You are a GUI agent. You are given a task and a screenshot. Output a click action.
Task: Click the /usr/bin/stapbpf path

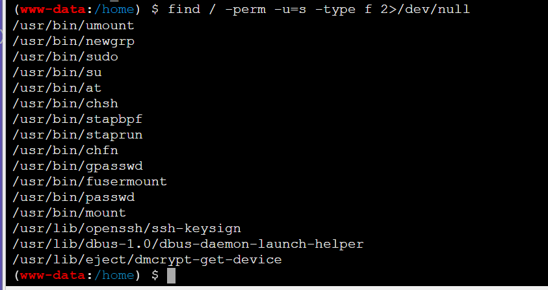tap(77, 119)
